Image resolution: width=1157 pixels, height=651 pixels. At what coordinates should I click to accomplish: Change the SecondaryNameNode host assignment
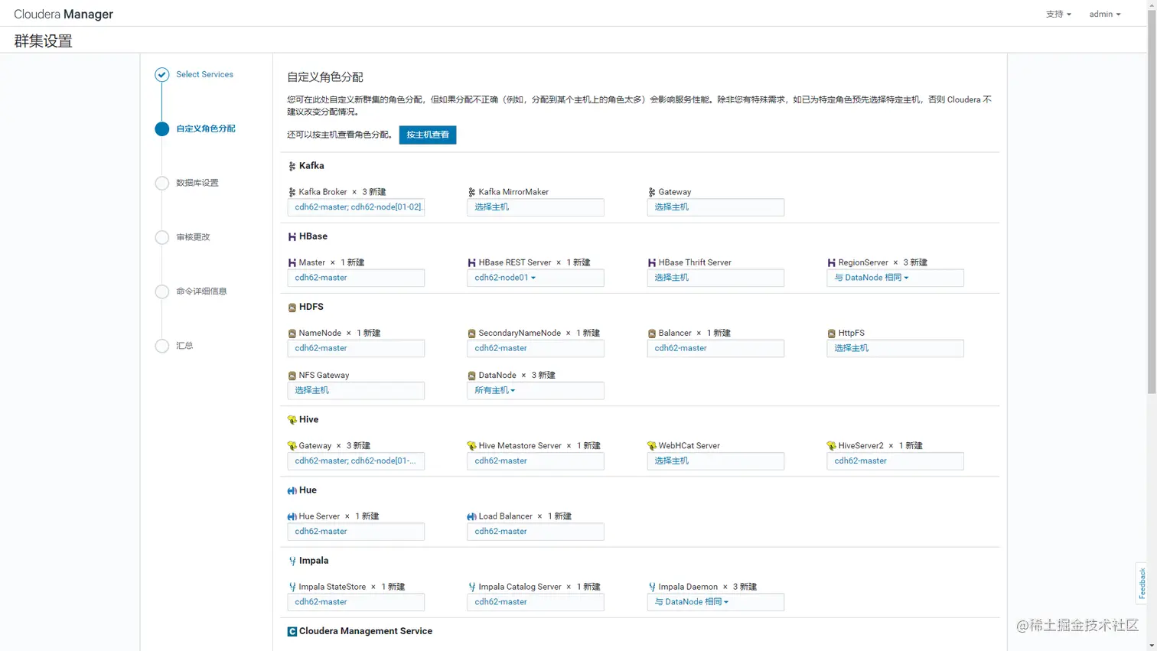(535, 348)
